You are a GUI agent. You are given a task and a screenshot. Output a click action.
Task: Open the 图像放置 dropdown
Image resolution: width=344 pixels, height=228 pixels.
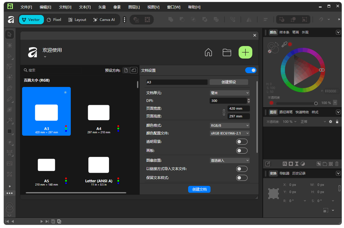pyautogui.click(x=229, y=160)
